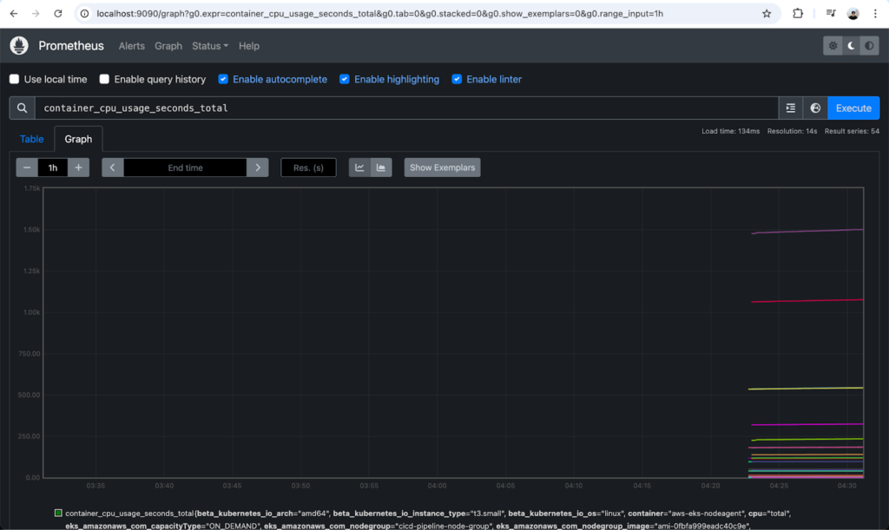Bookmark this page with the star icon
Viewport: 889px width, 530px height.
pyautogui.click(x=767, y=14)
